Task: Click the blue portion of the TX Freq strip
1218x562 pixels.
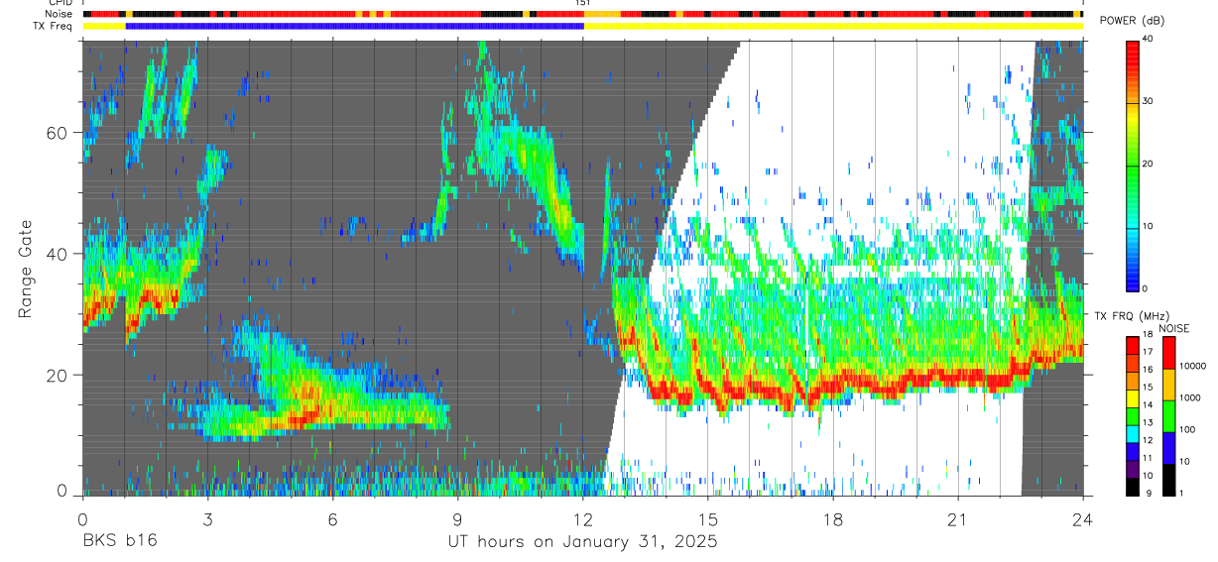Action: tap(355, 26)
